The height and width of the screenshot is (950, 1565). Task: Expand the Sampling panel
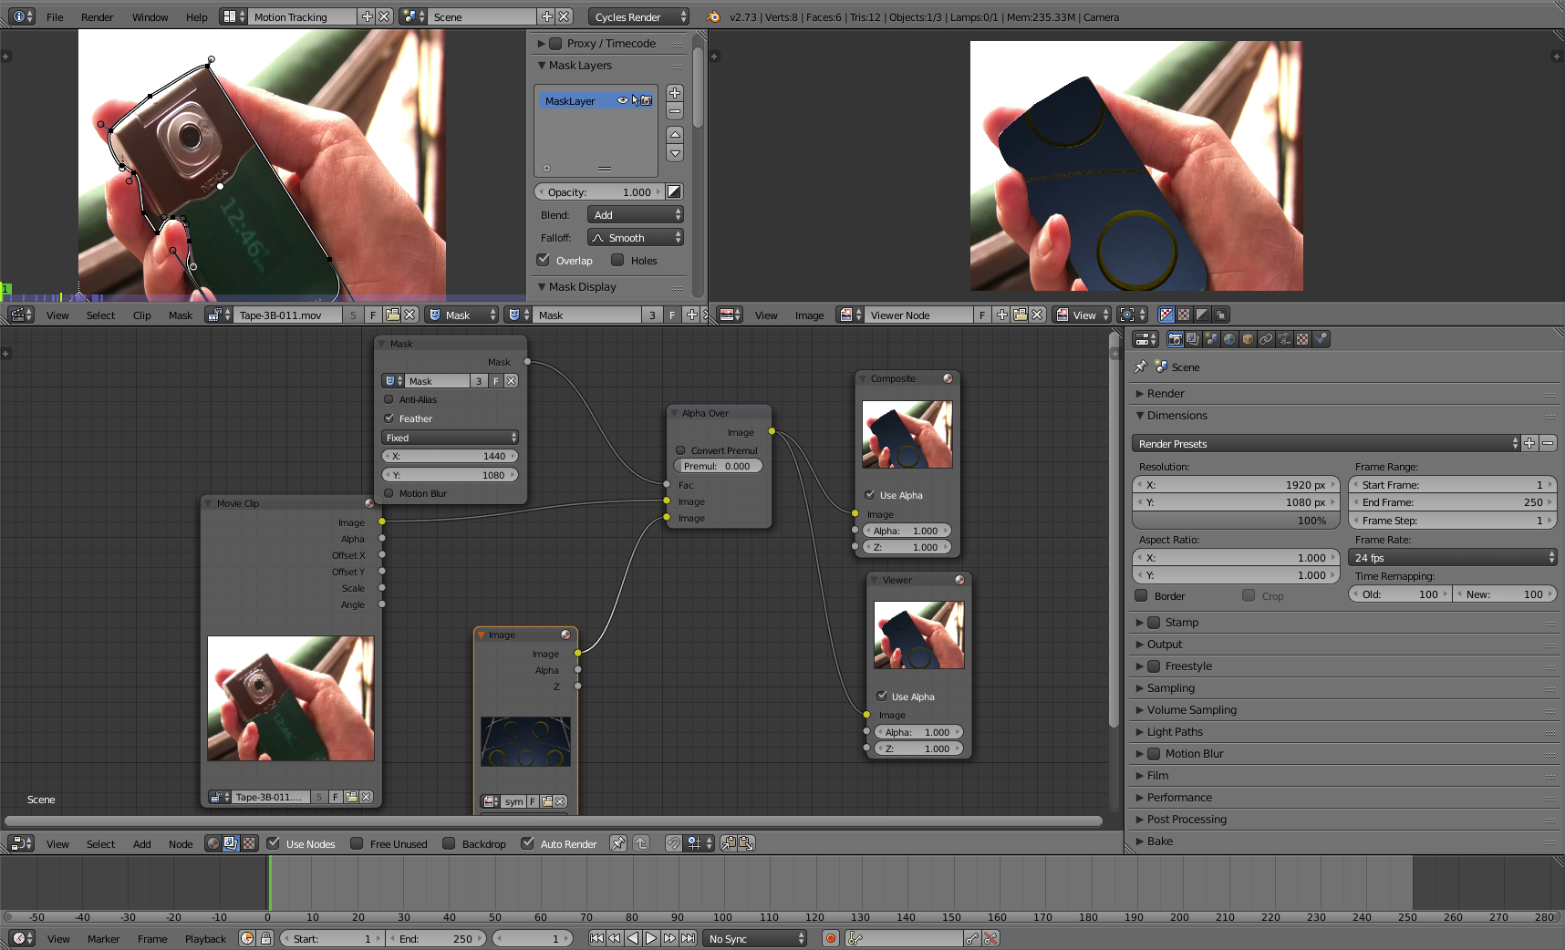(1170, 687)
